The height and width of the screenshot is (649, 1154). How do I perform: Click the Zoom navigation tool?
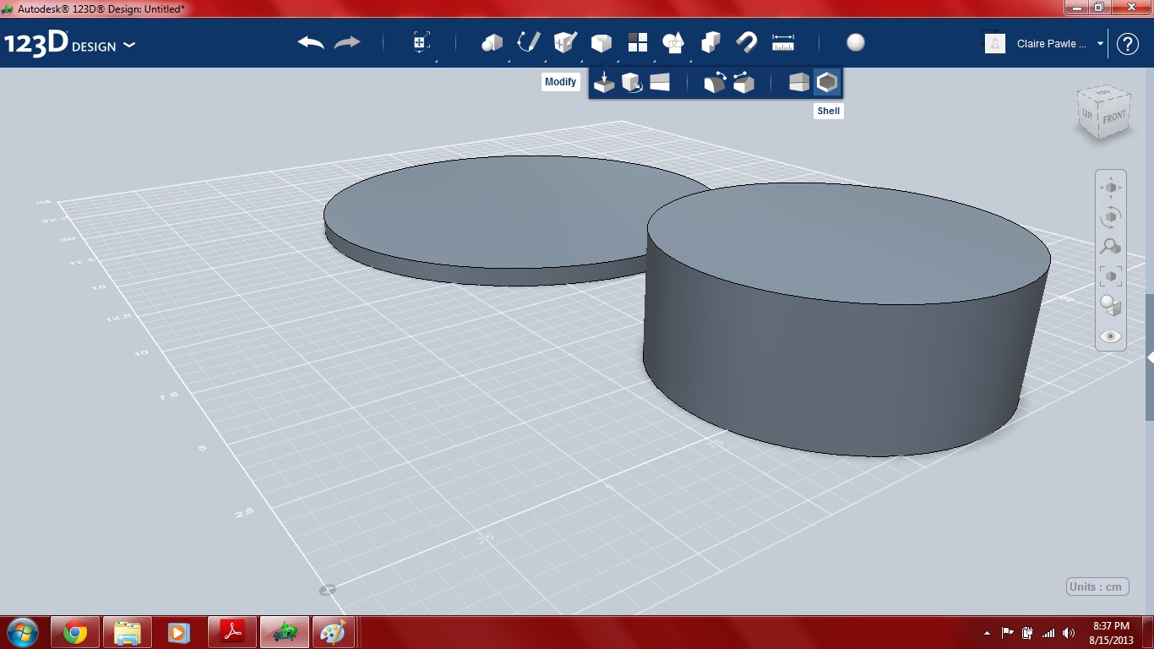click(x=1110, y=247)
